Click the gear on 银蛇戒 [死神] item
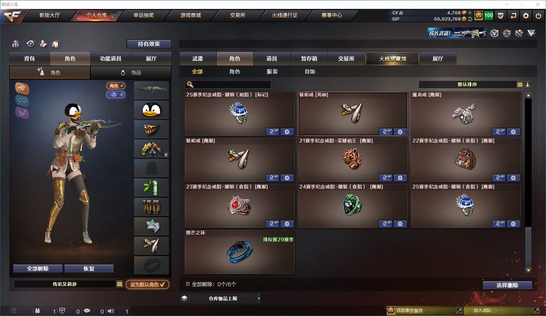The width and height of the screenshot is (546, 316). coord(400,132)
